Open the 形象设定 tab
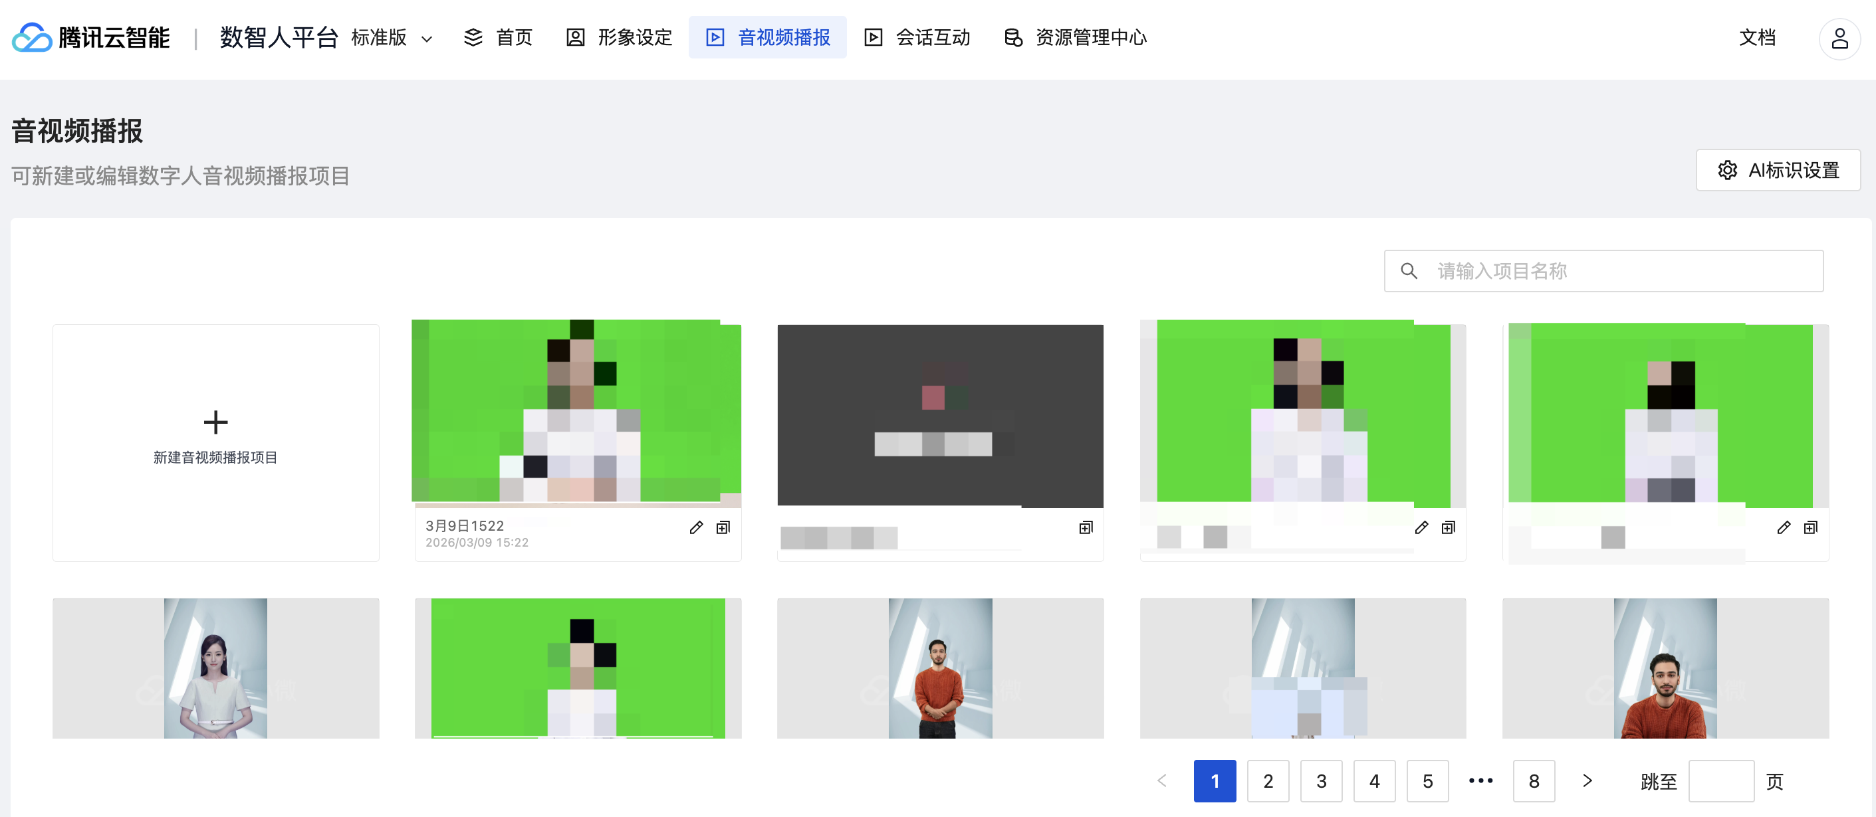The image size is (1876, 817). [620, 38]
